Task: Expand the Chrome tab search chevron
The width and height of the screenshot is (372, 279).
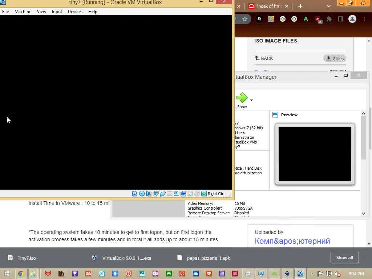Action: point(328,6)
